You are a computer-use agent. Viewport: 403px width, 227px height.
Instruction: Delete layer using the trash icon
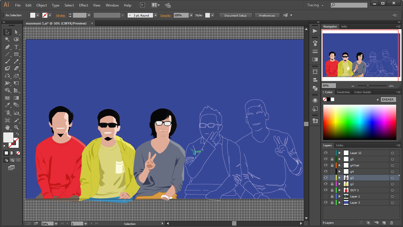[x=391, y=223]
